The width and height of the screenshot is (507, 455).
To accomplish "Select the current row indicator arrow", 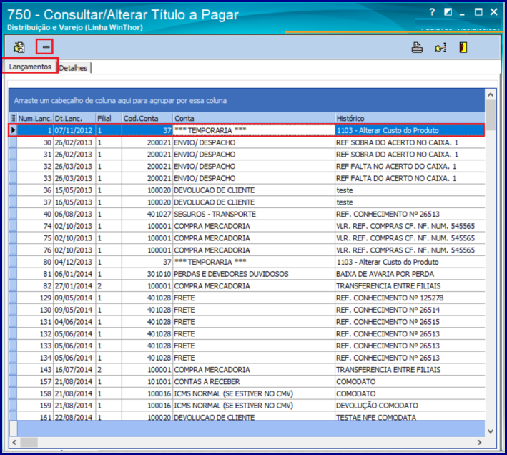I will (x=13, y=130).
